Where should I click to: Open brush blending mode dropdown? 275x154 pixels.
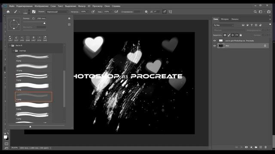coord(57,12)
